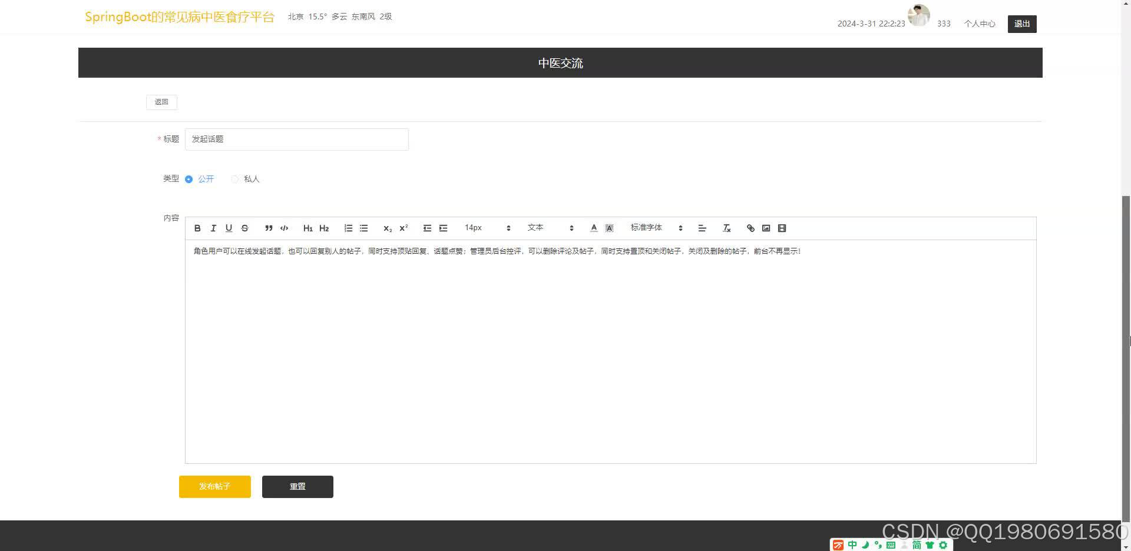Insert a blockquote
This screenshot has height=551, width=1131.
tap(268, 228)
